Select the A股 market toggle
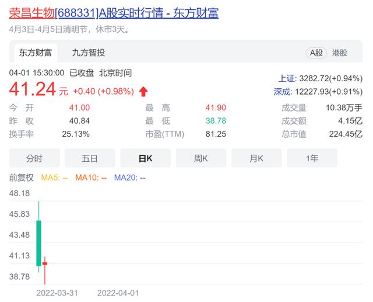The image size is (373, 302). tap(316, 53)
